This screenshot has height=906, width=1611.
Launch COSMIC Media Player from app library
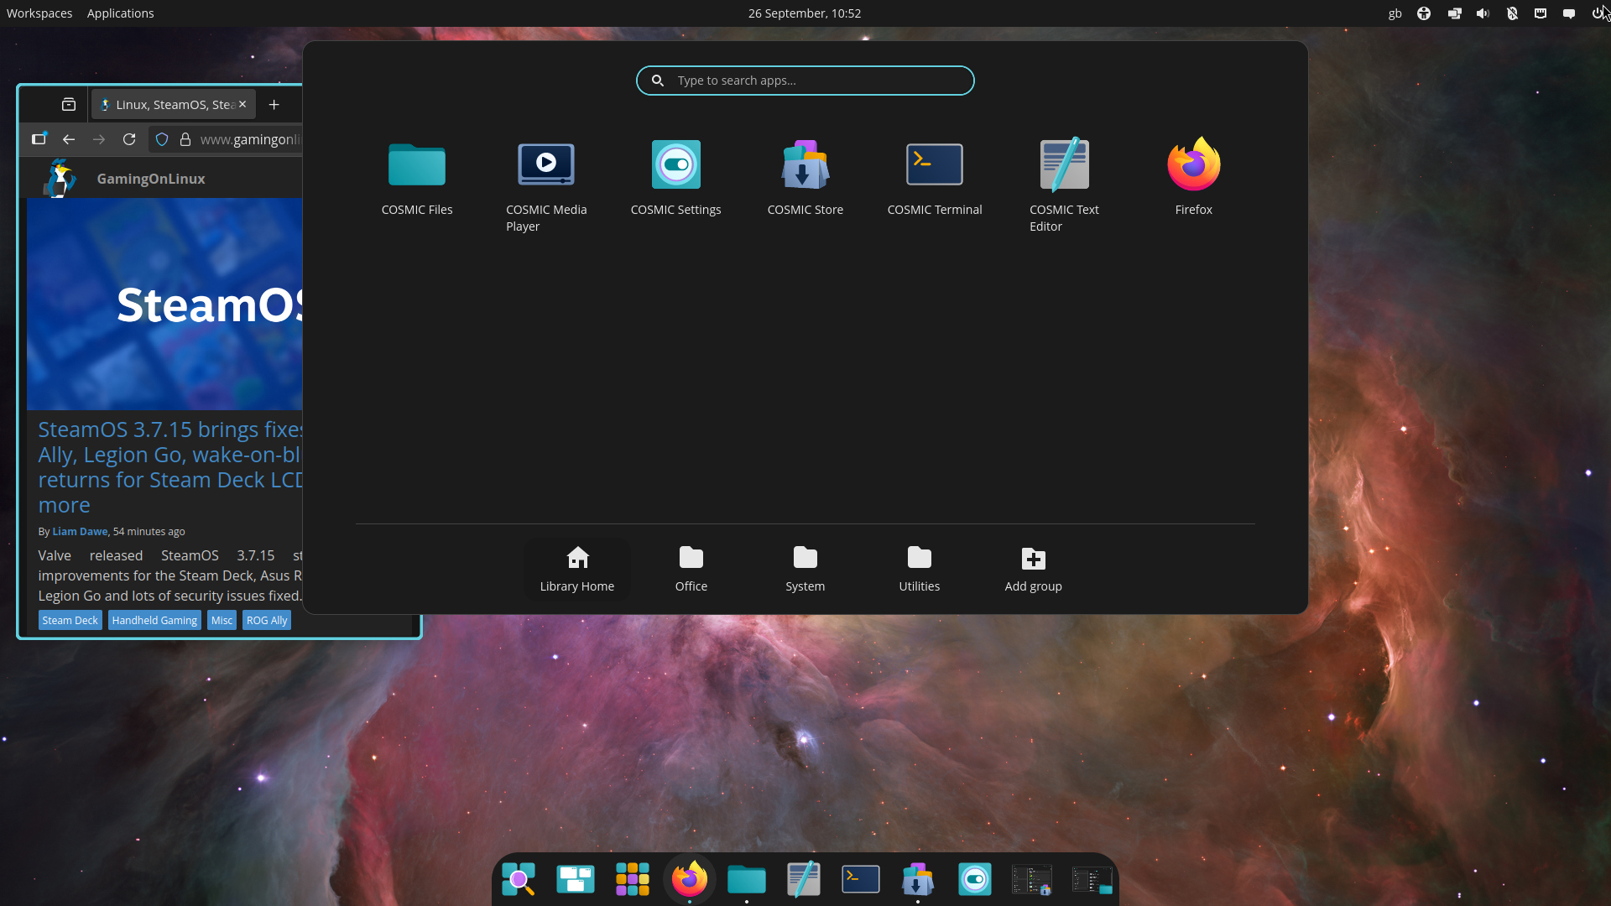pos(546,186)
